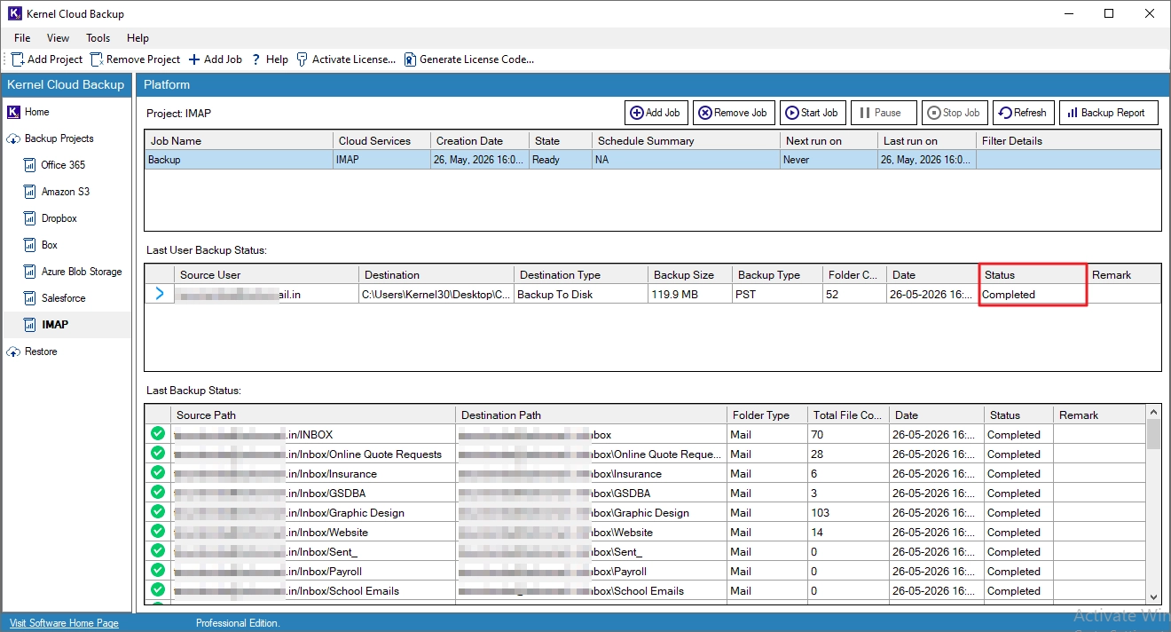The width and height of the screenshot is (1171, 632).
Task: Click the Generate License Code toolbar icon
Action: pyautogui.click(x=410, y=59)
